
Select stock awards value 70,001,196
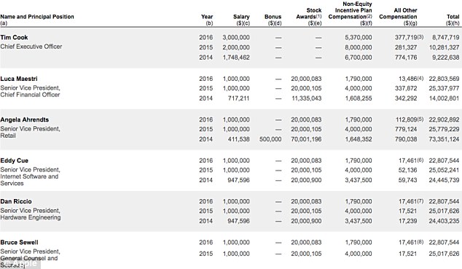[x=307, y=139]
